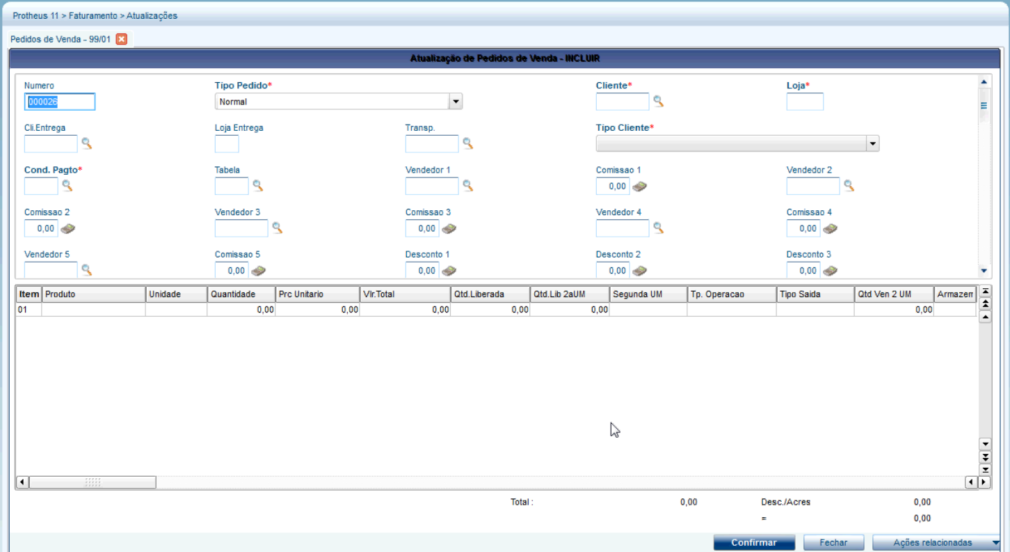This screenshot has width=1010, height=552.
Task: Click the horizontal scrollbar thumb of the grid
Action: click(93, 482)
